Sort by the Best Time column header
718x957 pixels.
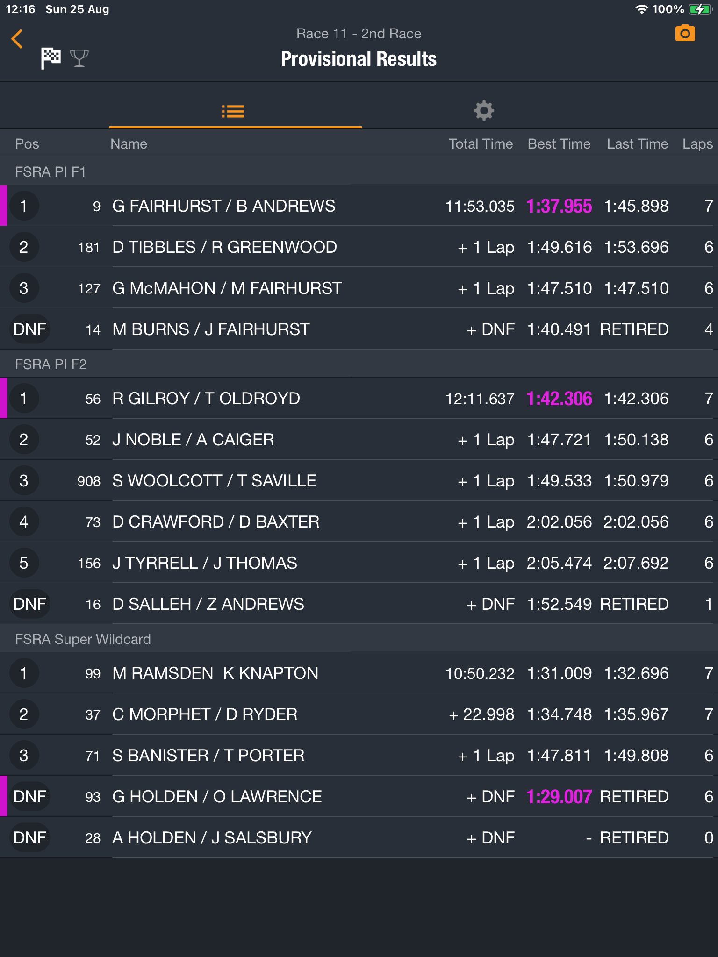559,144
